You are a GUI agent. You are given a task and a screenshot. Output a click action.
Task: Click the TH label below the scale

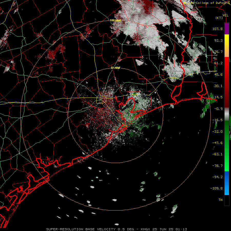[220, 200]
